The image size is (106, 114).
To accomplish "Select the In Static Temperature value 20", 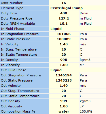I will pyautogui.click(x=64, y=55).
